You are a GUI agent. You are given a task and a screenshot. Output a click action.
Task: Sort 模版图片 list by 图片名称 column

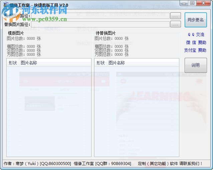55,63
